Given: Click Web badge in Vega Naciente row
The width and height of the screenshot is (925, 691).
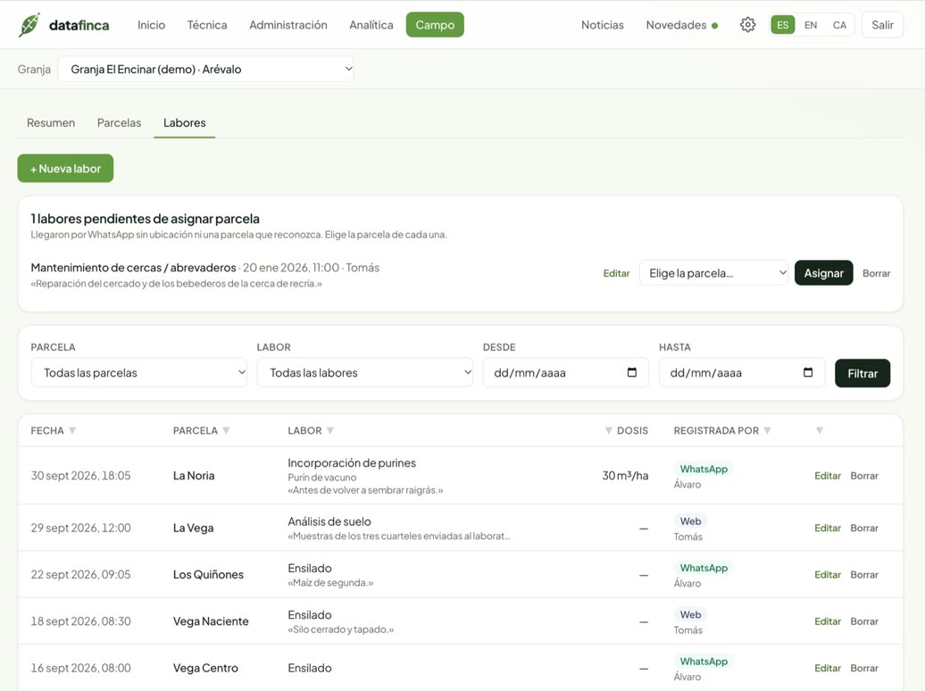Looking at the screenshot, I should [x=690, y=614].
